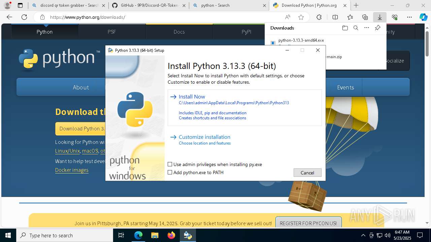Switch to discord qr token grabber tab
Screen dimensions: 431x242
pos(68,5)
